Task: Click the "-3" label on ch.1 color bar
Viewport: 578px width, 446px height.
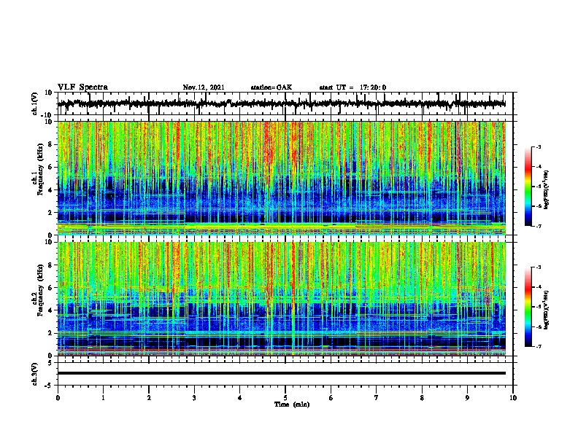Action: 538,147
